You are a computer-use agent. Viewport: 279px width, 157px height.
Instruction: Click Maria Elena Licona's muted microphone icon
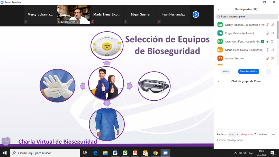(x=267, y=50)
